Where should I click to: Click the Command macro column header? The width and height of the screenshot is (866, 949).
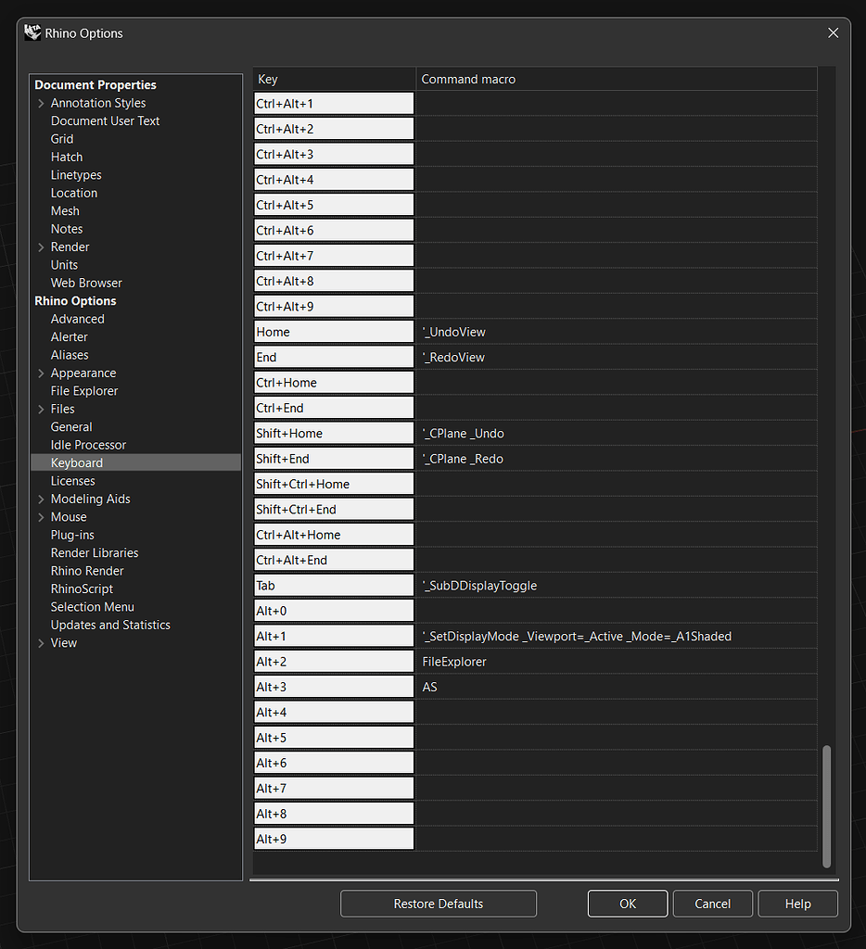(617, 80)
